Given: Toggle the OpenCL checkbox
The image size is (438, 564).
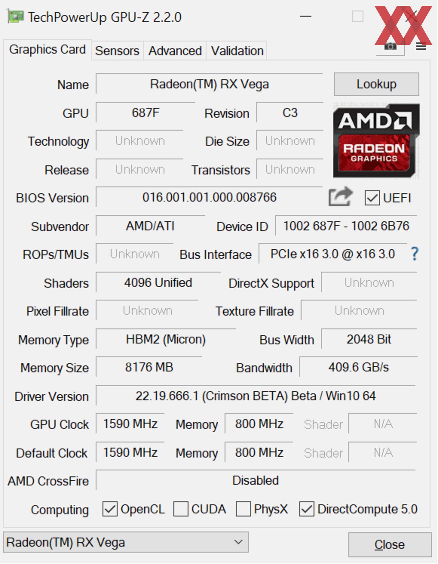Looking at the screenshot, I should pos(110,509).
